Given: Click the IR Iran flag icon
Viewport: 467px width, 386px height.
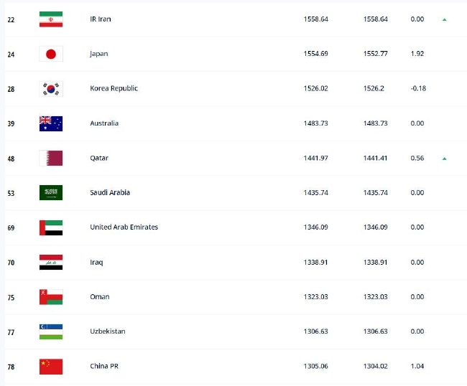Looking at the screenshot, I should tap(50, 19).
